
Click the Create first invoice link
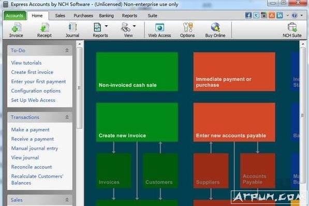pyautogui.click(x=32, y=72)
